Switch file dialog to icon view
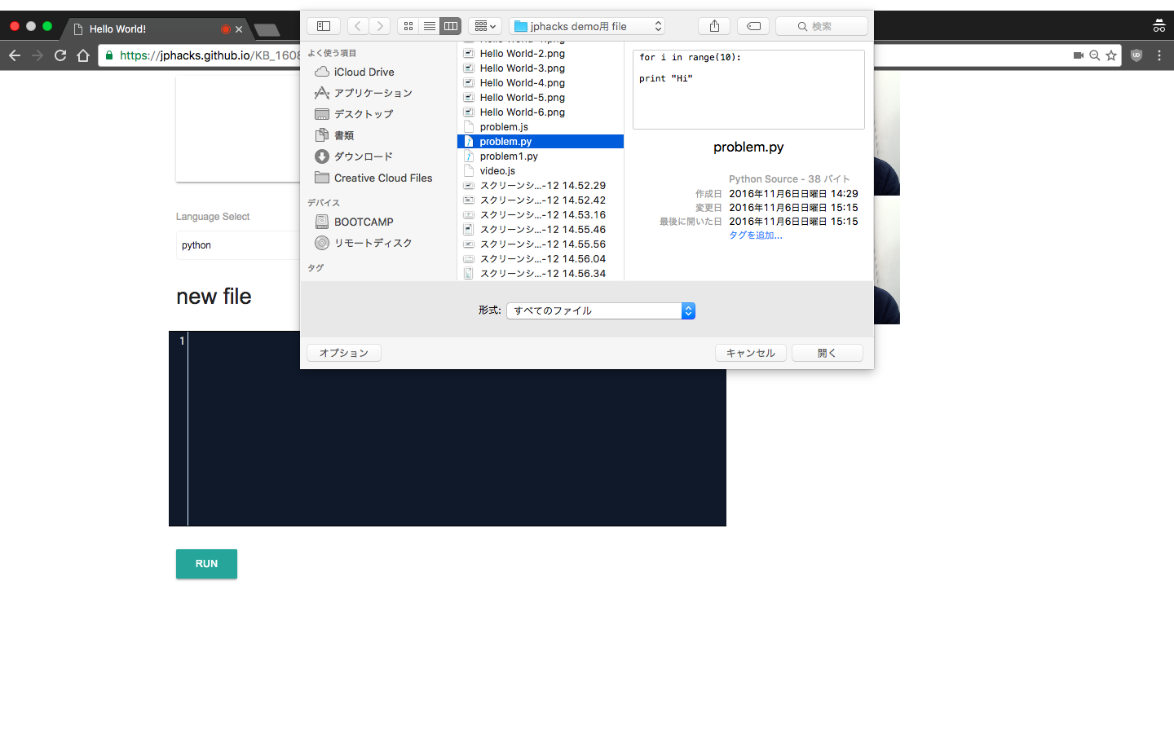Image resolution: width=1174 pixels, height=744 pixels. [408, 26]
